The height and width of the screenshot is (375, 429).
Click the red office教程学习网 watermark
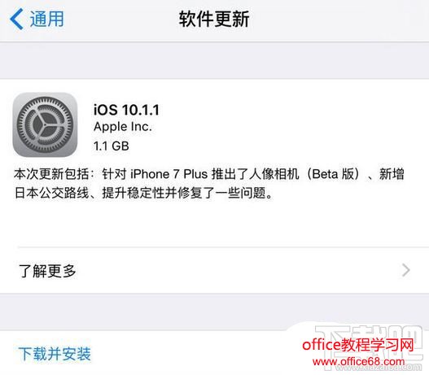[358, 345]
